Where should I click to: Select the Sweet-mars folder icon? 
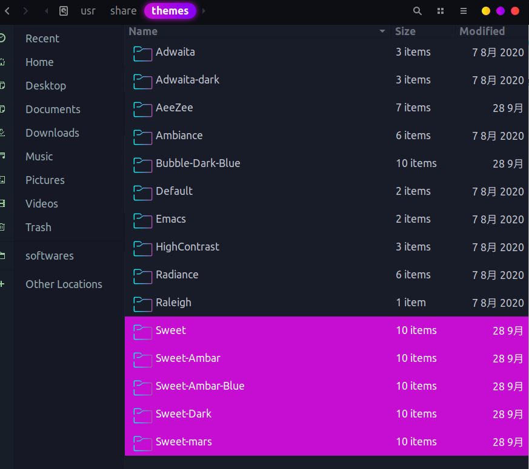(142, 443)
